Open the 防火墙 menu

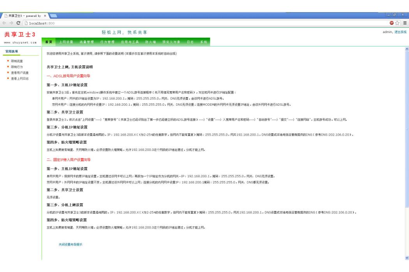pyautogui.click(x=150, y=42)
